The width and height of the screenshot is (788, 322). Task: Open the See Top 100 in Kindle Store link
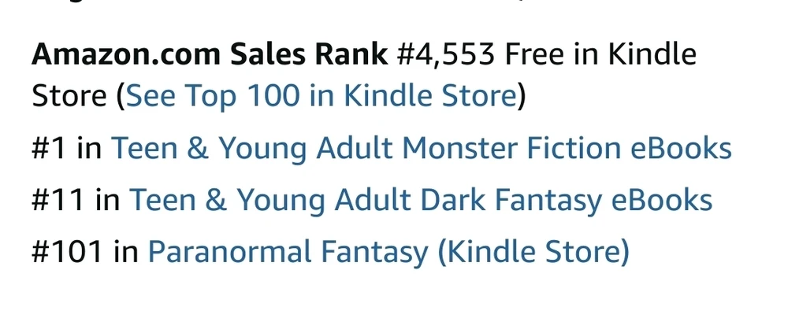pyautogui.click(x=321, y=97)
